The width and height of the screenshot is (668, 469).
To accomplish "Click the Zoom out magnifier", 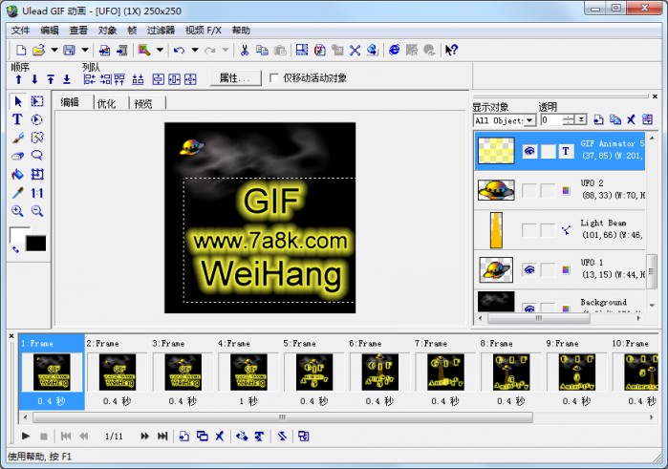I will tap(37, 211).
